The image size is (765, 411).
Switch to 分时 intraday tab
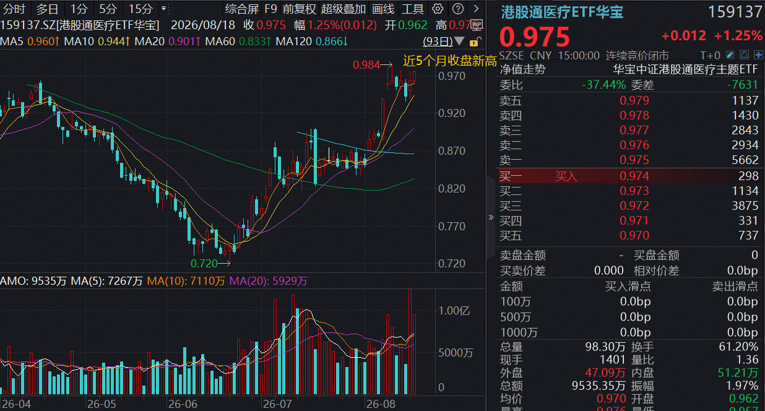coord(15,9)
